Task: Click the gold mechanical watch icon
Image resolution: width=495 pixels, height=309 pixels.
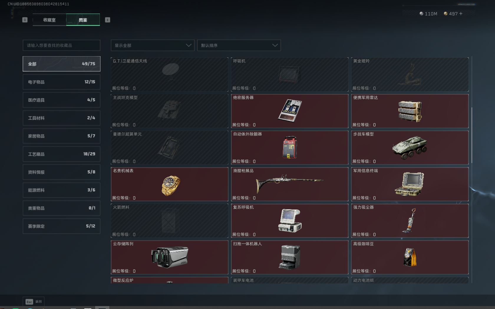Action: click(171, 185)
